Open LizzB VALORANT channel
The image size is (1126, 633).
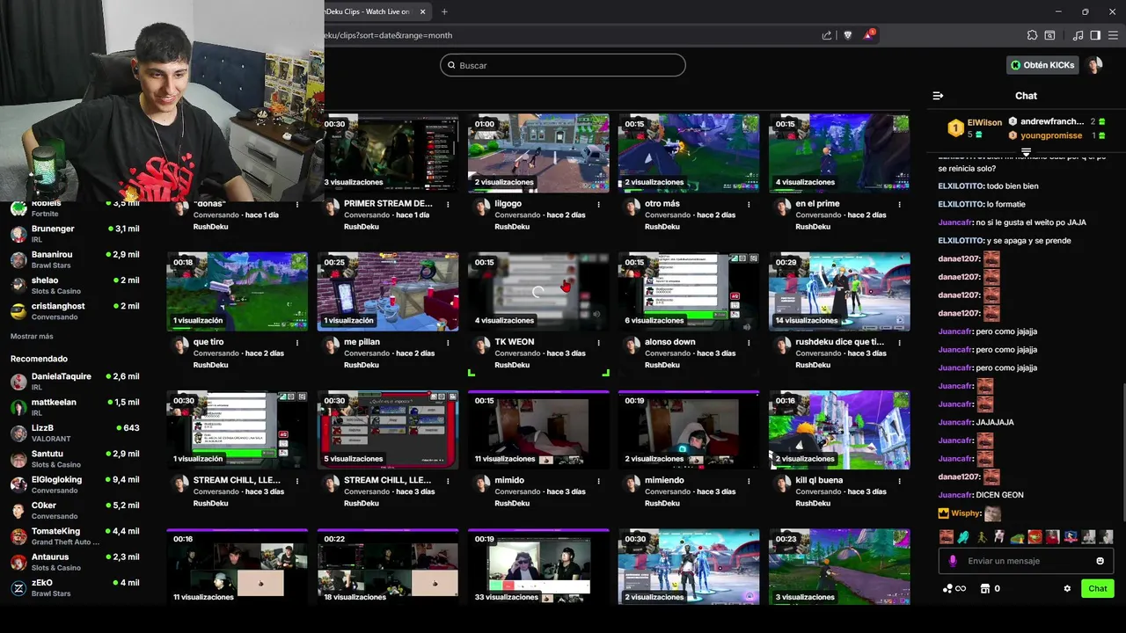tap(75, 433)
